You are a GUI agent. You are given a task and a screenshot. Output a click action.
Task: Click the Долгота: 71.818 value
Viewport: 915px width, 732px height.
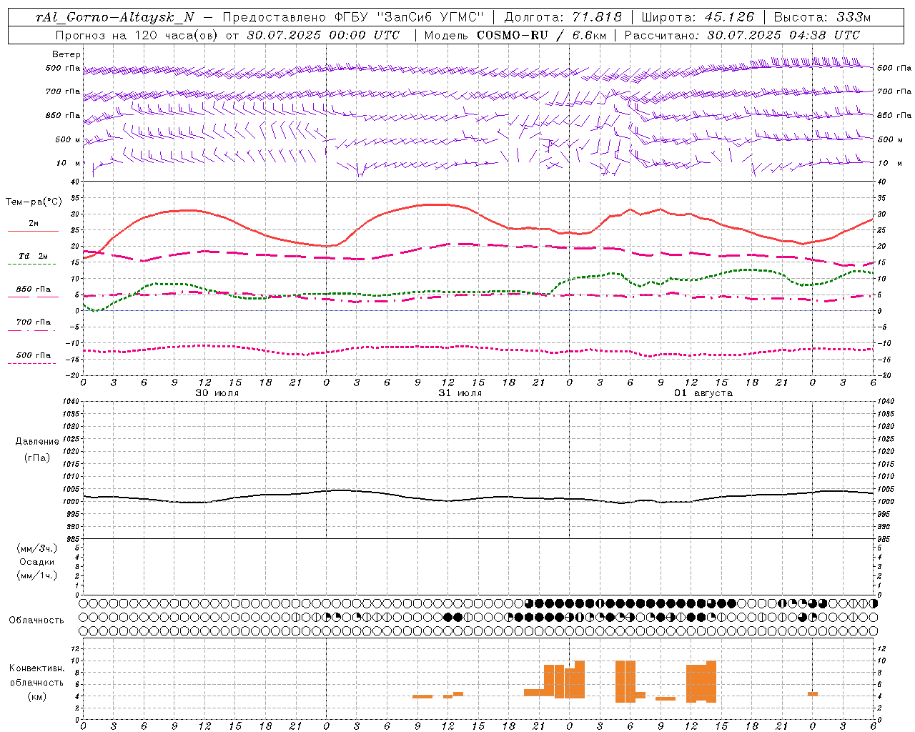[x=563, y=17]
